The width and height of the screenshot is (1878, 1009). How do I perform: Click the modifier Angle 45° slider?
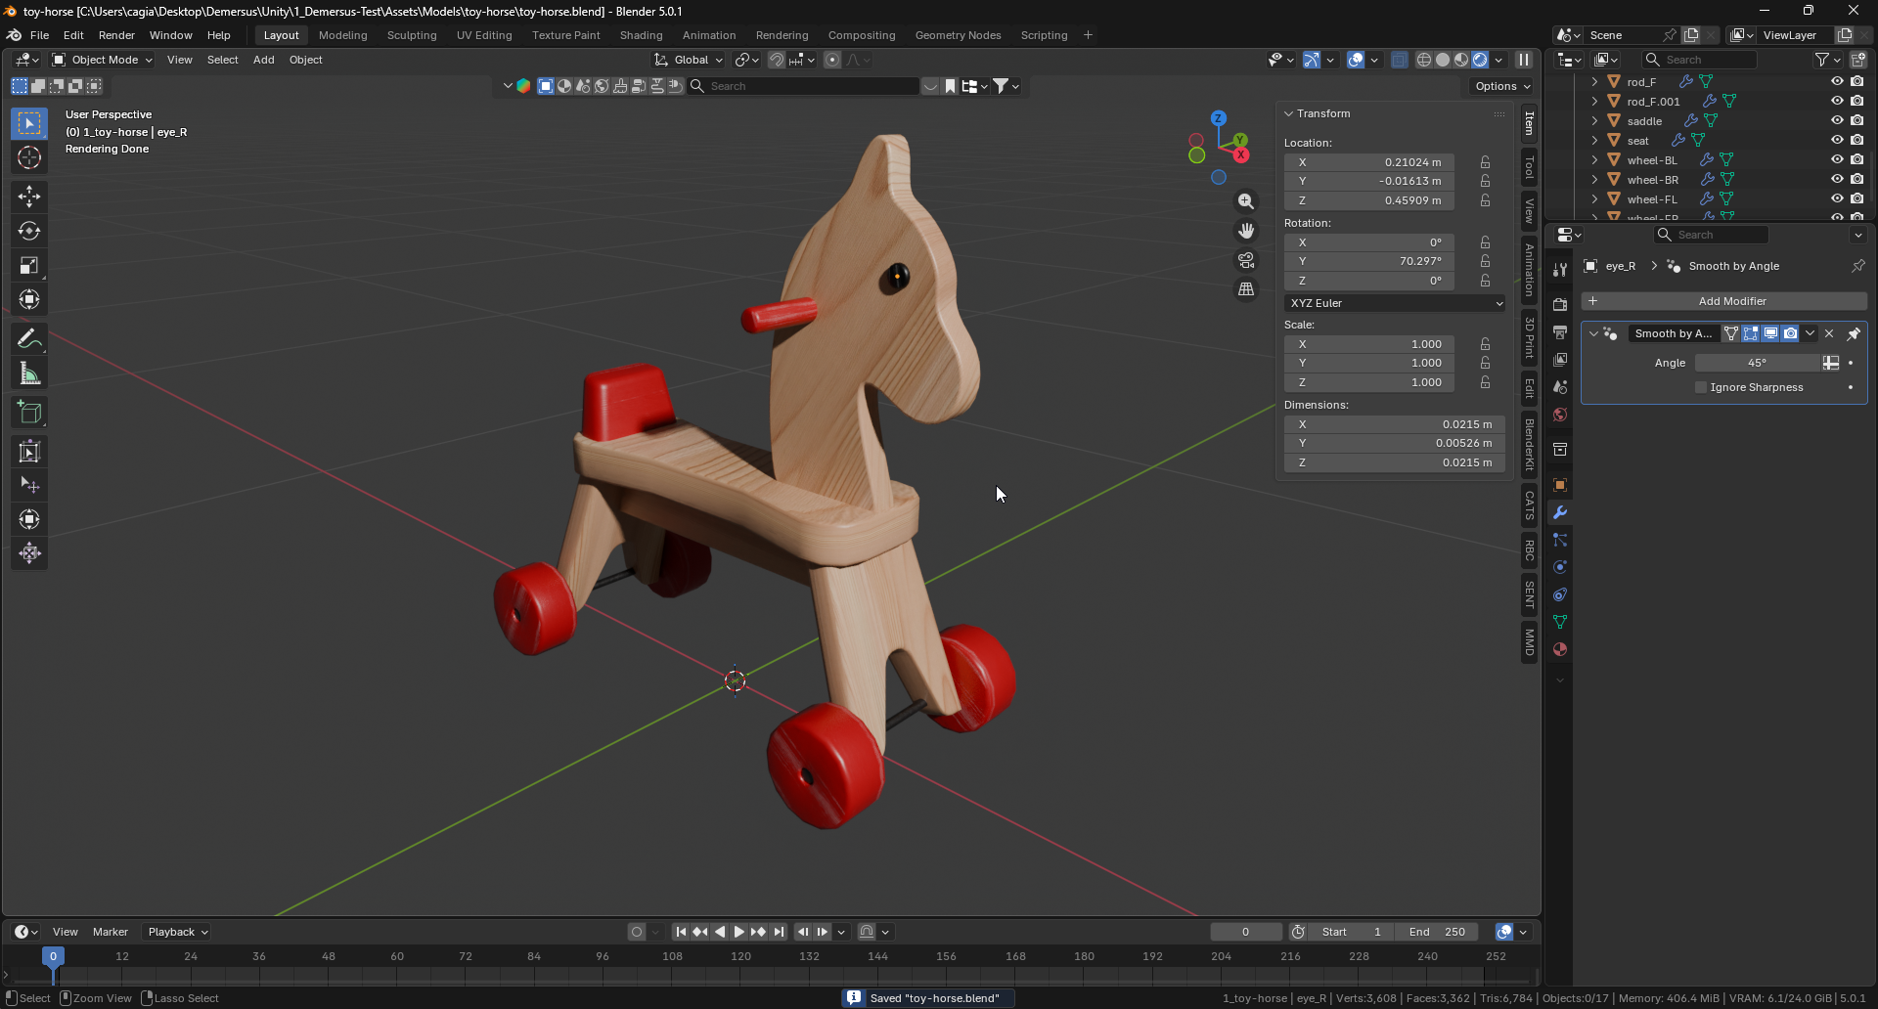[x=1757, y=363]
